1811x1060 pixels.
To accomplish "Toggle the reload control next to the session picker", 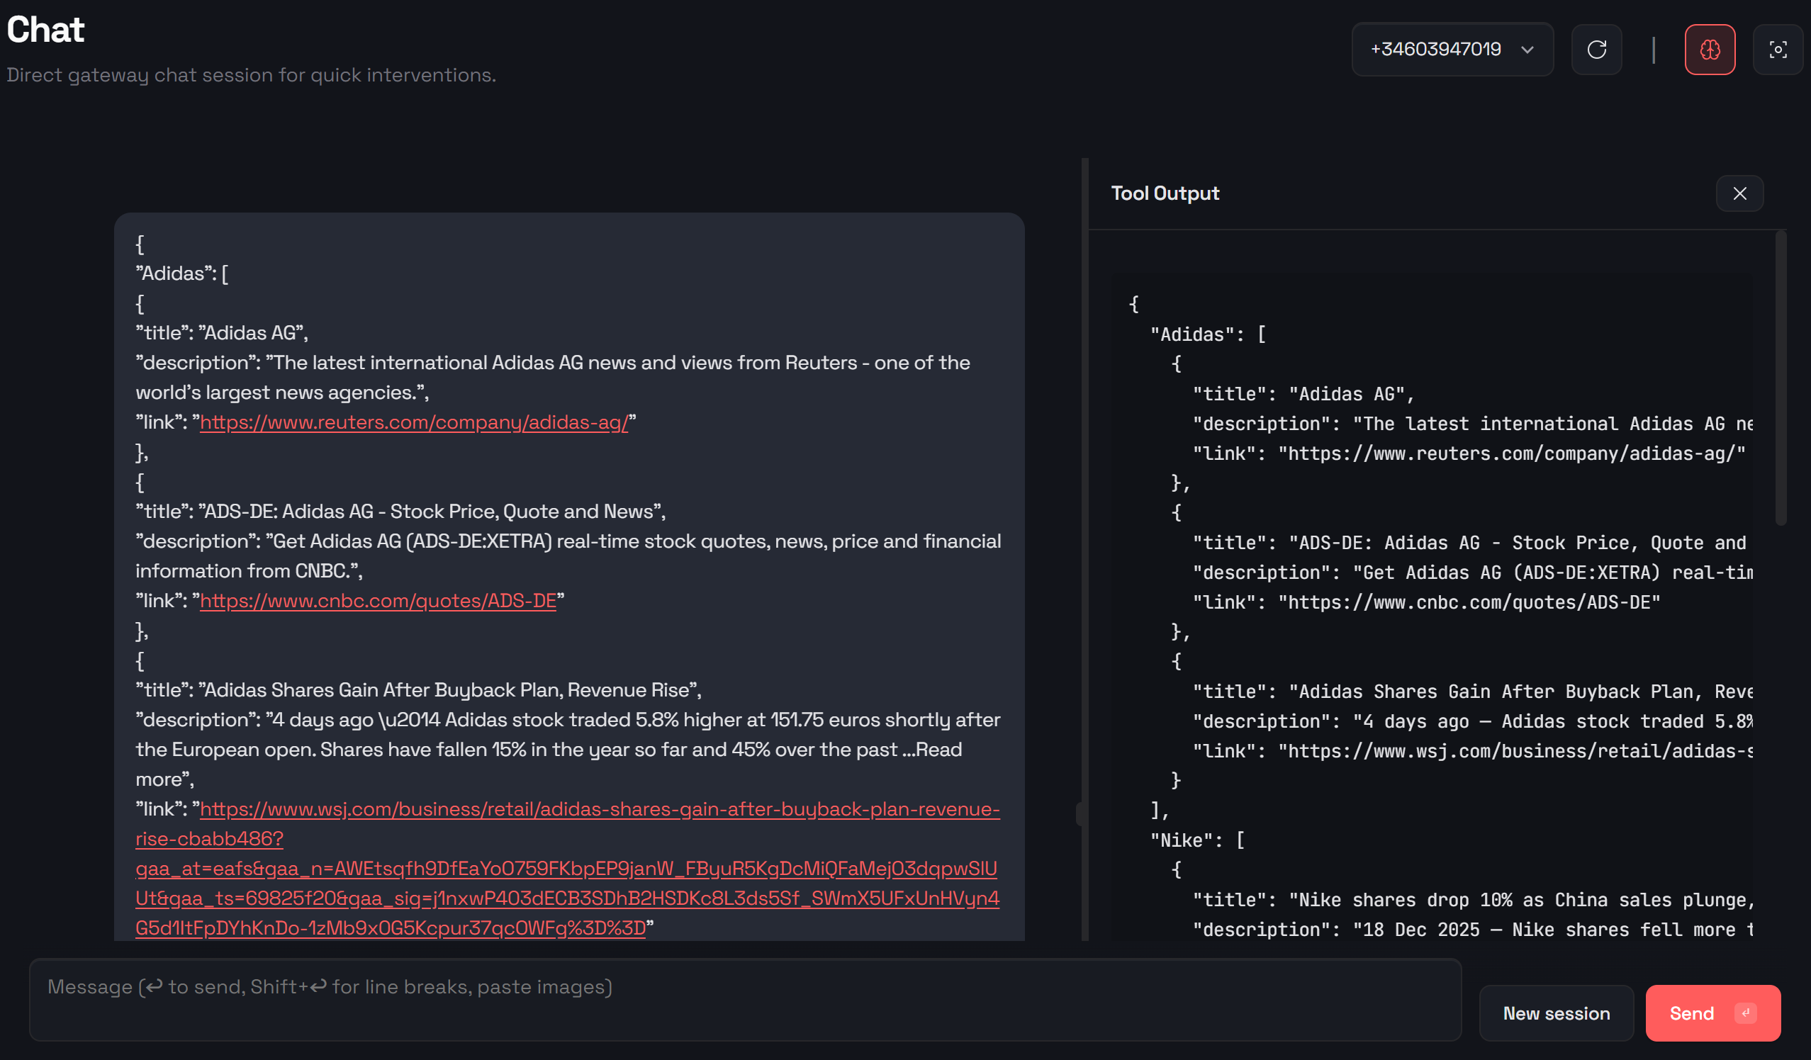I will pyautogui.click(x=1597, y=49).
